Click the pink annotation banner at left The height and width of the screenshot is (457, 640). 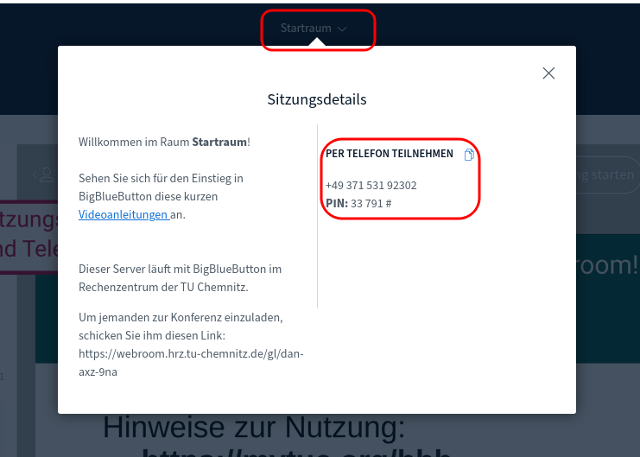click(28, 232)
